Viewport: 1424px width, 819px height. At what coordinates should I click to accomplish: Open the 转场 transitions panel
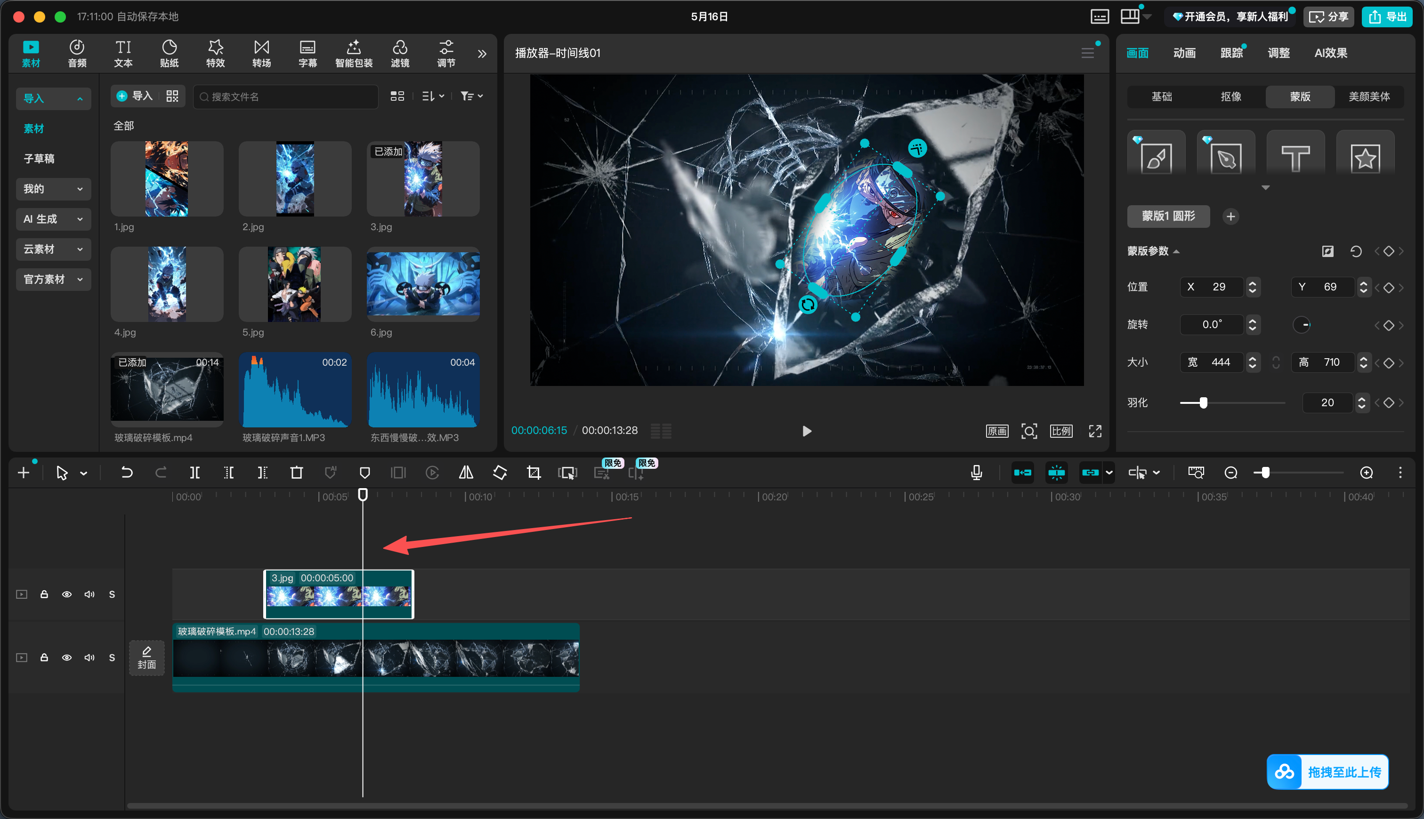262,54
